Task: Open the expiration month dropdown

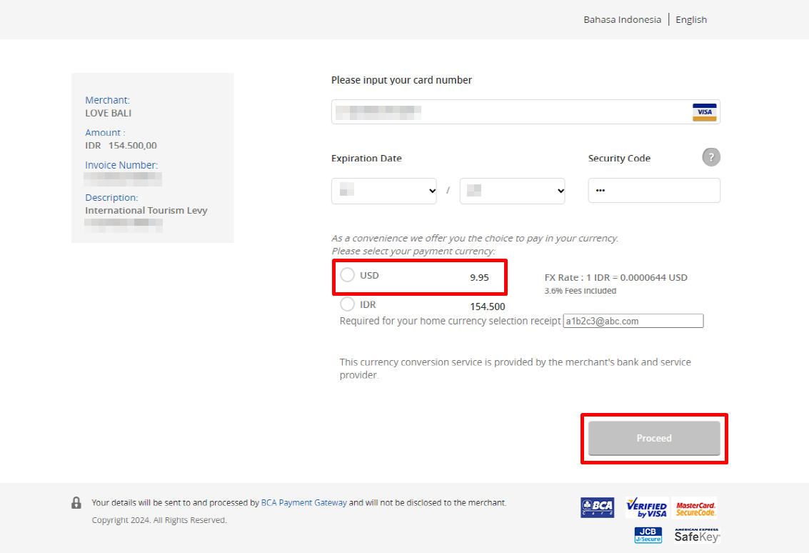Action: pyautogui.click(x=384, y=191)
